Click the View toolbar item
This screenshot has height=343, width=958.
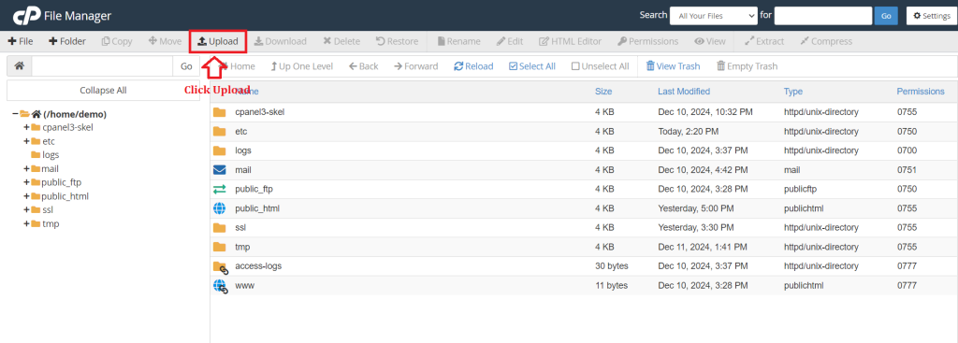[x=710, y=41]
